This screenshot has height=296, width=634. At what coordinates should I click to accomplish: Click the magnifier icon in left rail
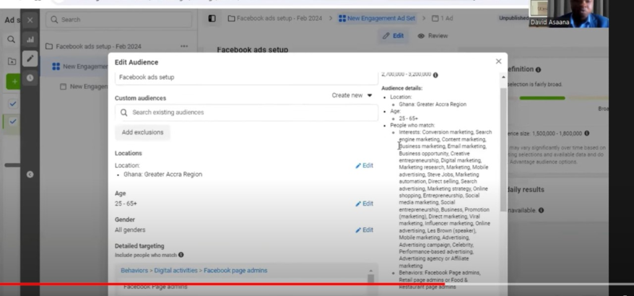(x=11, y=39)
